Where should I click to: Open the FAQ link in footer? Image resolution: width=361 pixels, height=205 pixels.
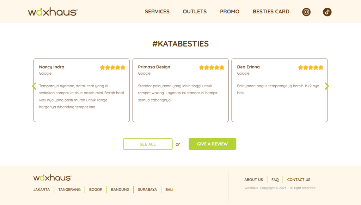(x=275, y=180)
